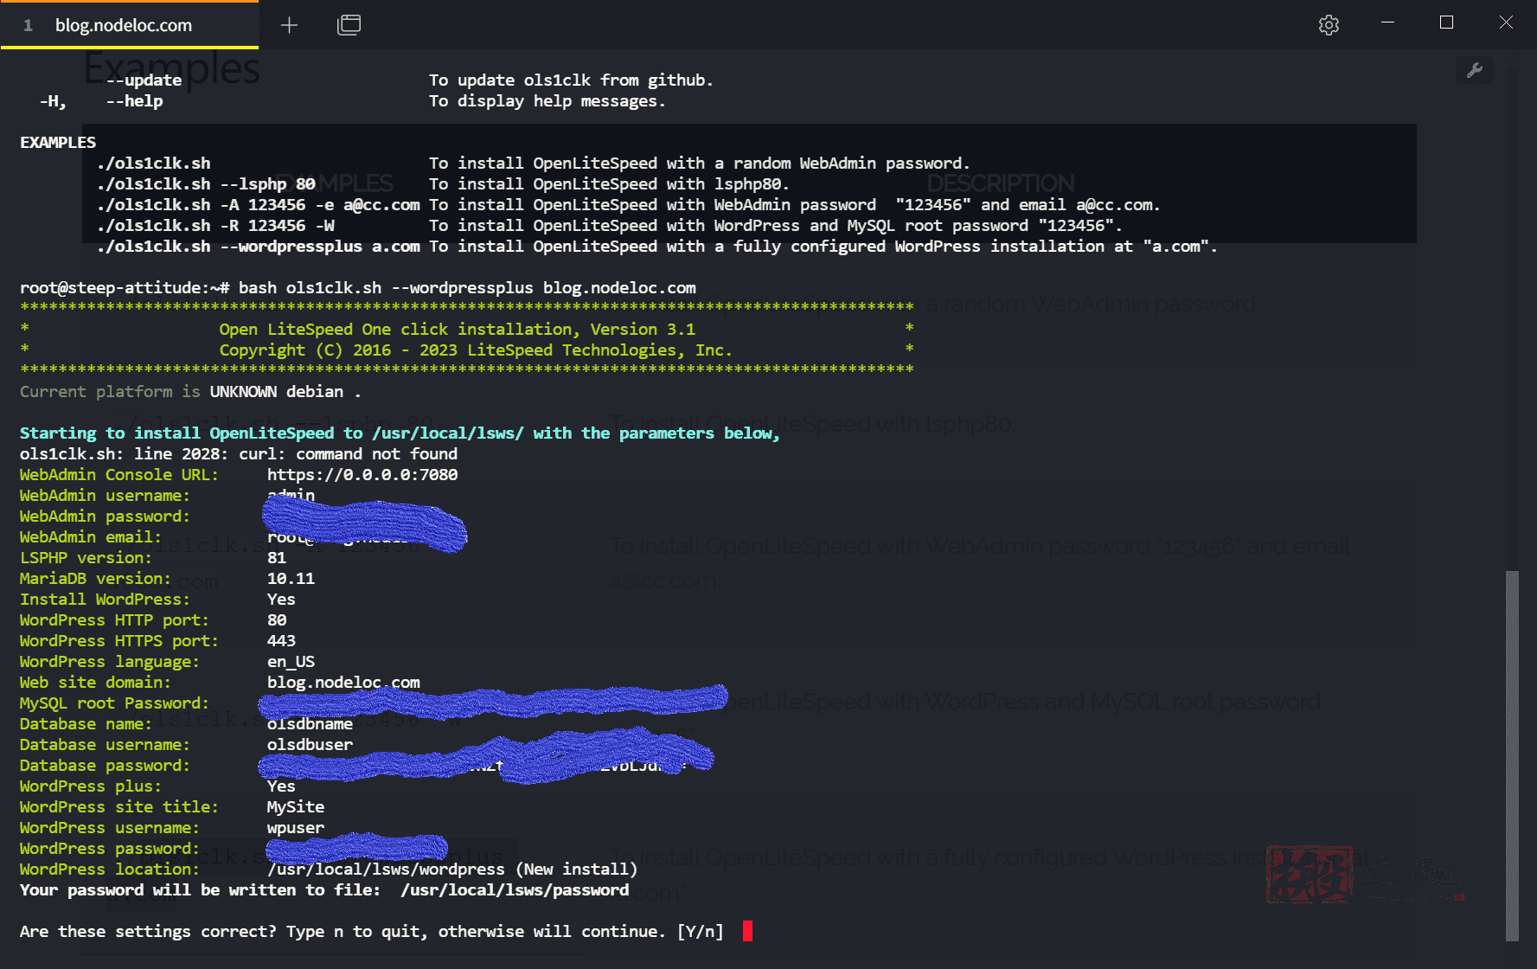Click the WordPress username value wpuser
The width and height of the screenshot is (1537, 969).
pyautogui.click(x=296, y=827)
